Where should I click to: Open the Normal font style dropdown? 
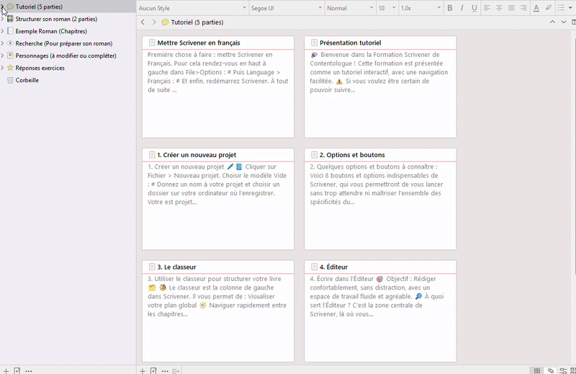coord(350,8)
